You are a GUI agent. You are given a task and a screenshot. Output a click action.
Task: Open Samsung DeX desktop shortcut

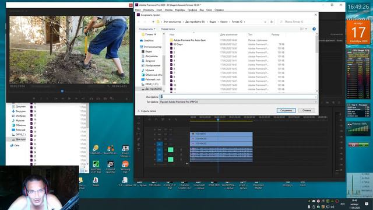(125, 167)
